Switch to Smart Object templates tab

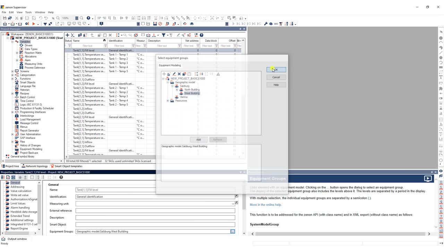click(x=67, y=166)
